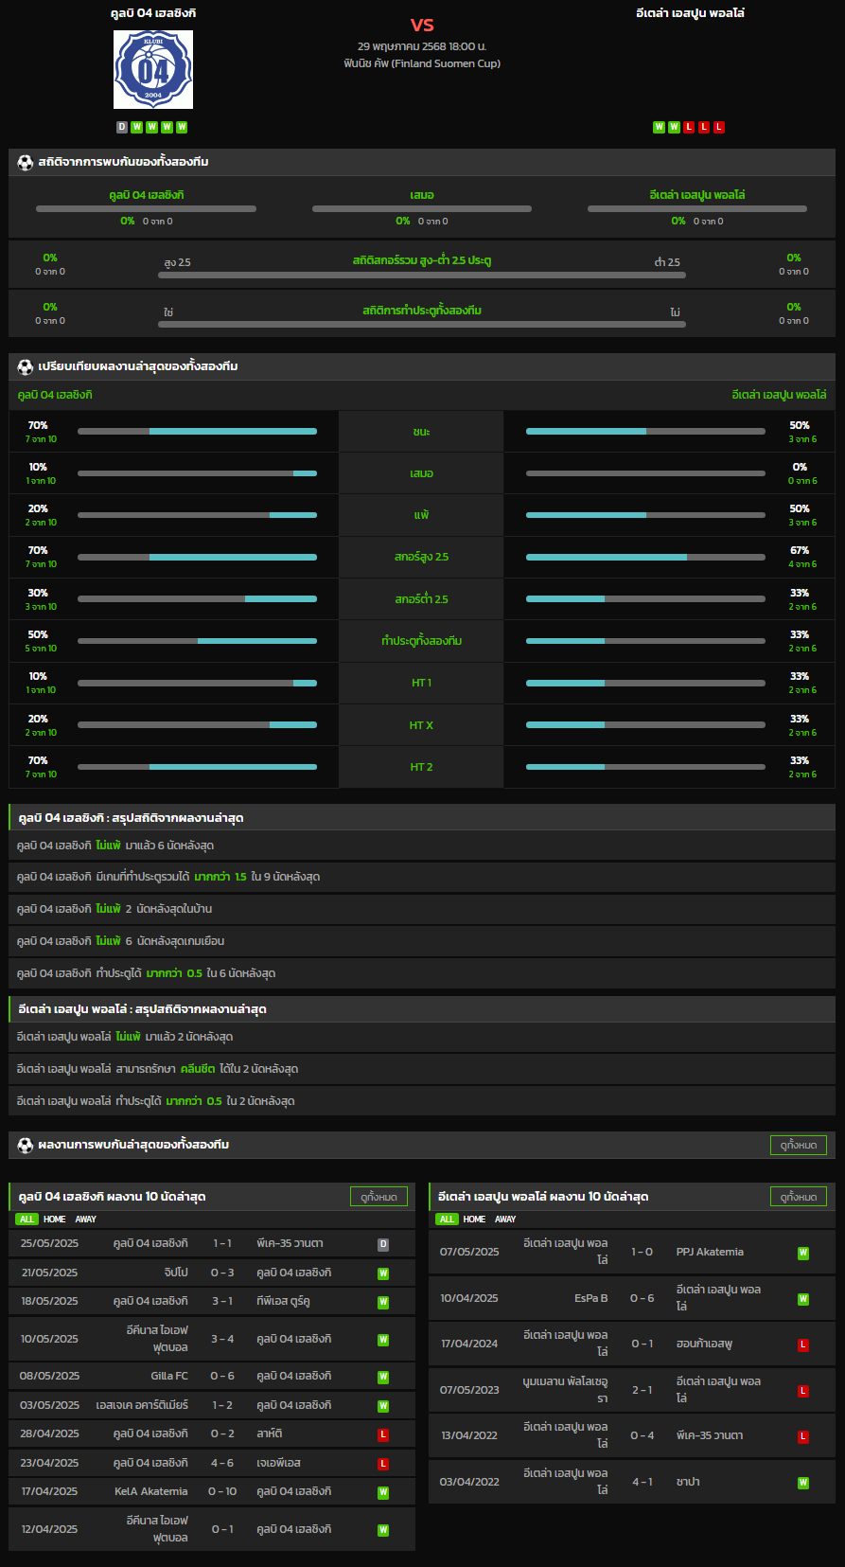This screenshot has height=1567, width=845.
Task: Click Klubi 04 70% win progress bar
Action: coord(197,432)
